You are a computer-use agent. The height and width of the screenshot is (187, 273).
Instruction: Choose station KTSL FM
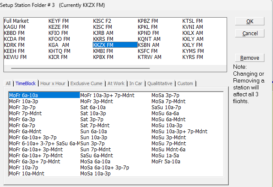pos(192,21)
